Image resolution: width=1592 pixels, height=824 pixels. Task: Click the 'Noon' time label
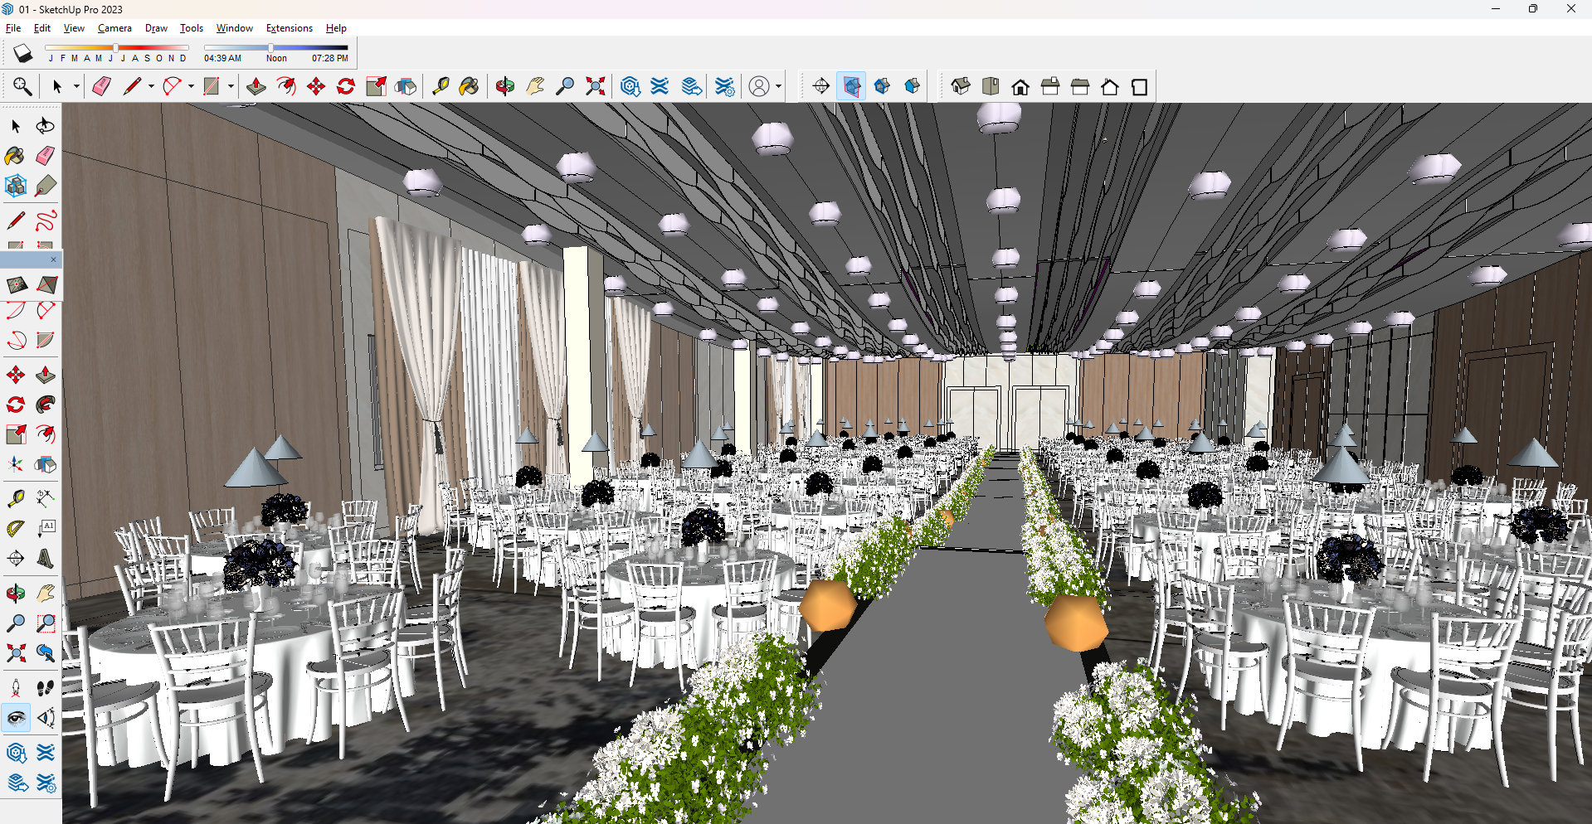(276, 58)
